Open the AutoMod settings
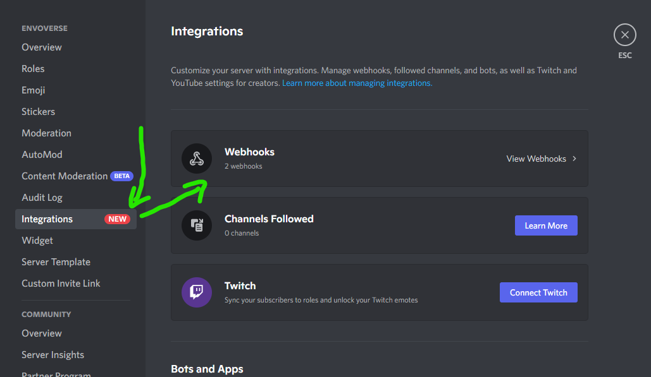The image size is (651, 377). coord(42,154)
